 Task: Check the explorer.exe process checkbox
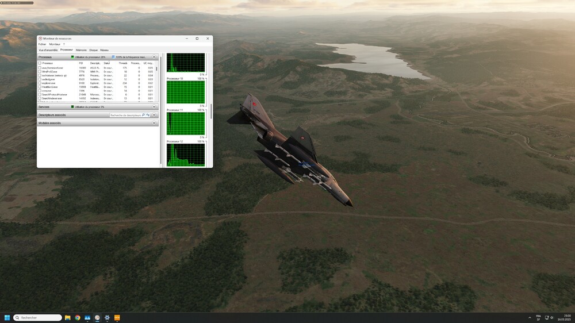click(x=40, y=83)
